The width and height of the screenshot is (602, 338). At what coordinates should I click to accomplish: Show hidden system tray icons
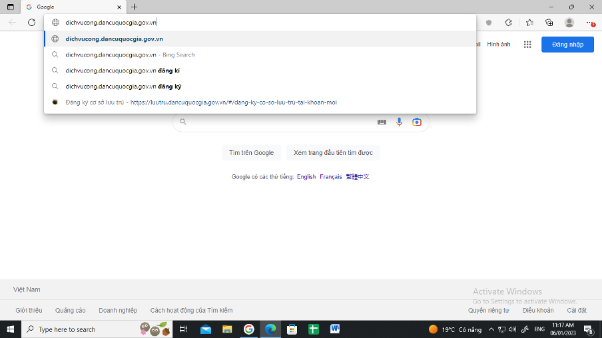click(491, 329)
